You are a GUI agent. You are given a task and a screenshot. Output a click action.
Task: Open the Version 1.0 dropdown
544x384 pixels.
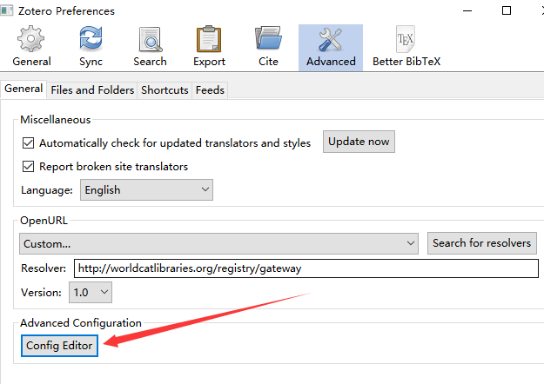click(x=91, y=292)
